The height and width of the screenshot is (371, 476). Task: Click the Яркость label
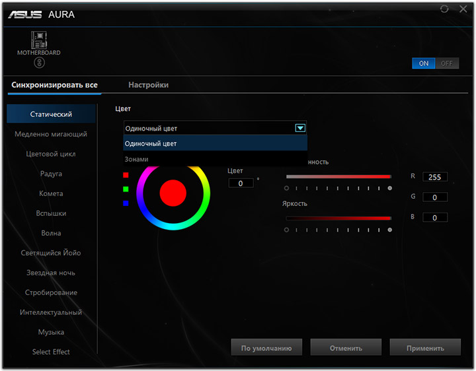(295, 204)
